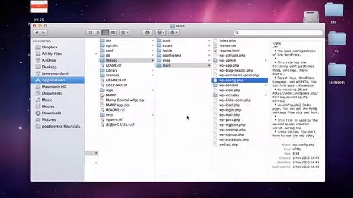The image size is (353, 198).
Task: Go back with the Finder back arrow
Action: (37, 32)
